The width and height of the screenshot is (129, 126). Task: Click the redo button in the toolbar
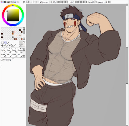point(30,2)
